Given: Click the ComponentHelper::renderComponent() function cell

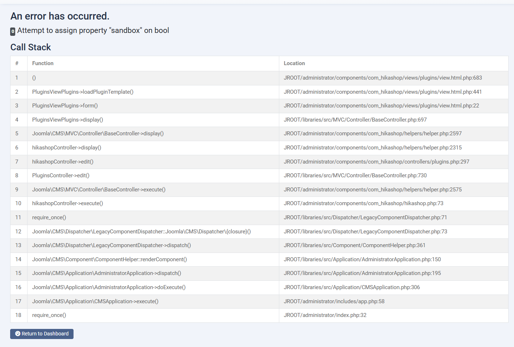Looking at the screenshot, I should click(x=109, y=259).
